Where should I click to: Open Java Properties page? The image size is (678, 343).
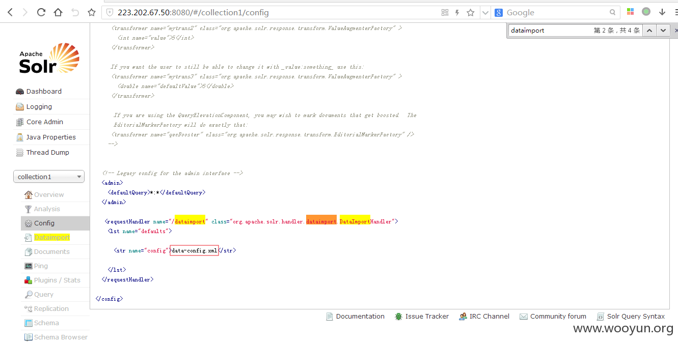click(x=51, y=137)
